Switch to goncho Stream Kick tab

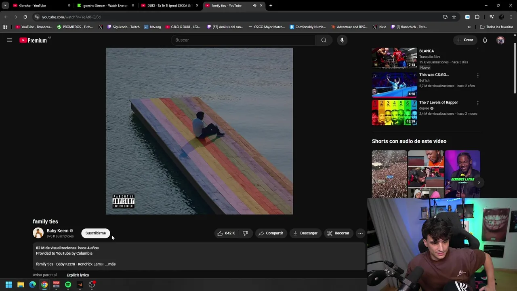pyautogui.click(x=106, y=6)
